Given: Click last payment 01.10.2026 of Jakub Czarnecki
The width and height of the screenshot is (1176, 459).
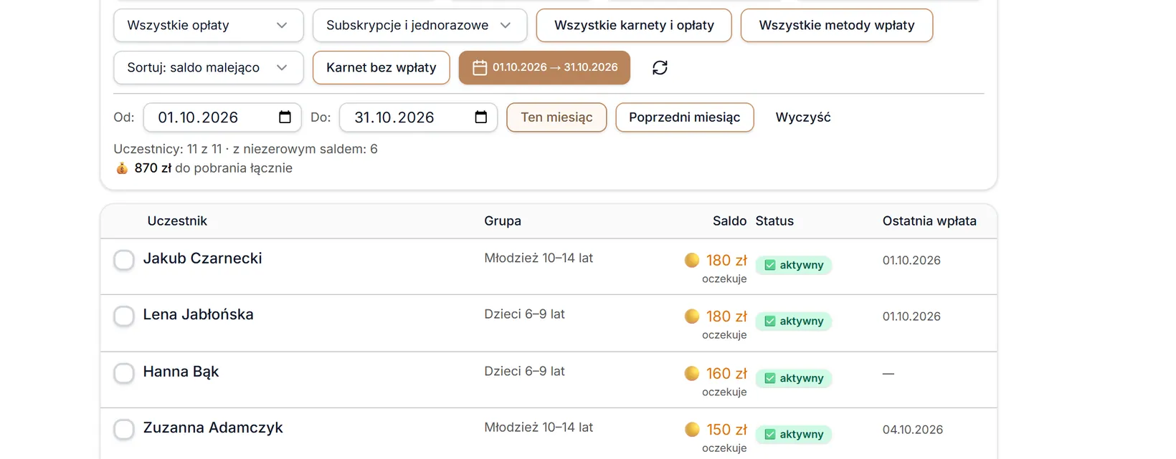Looking at the screenshot, I should click(x=911, y=261).
